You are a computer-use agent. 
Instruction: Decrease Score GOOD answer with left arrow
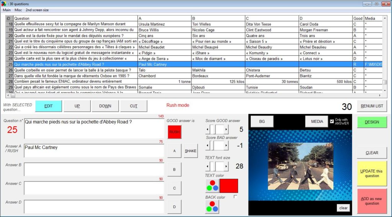pos(207,129)
